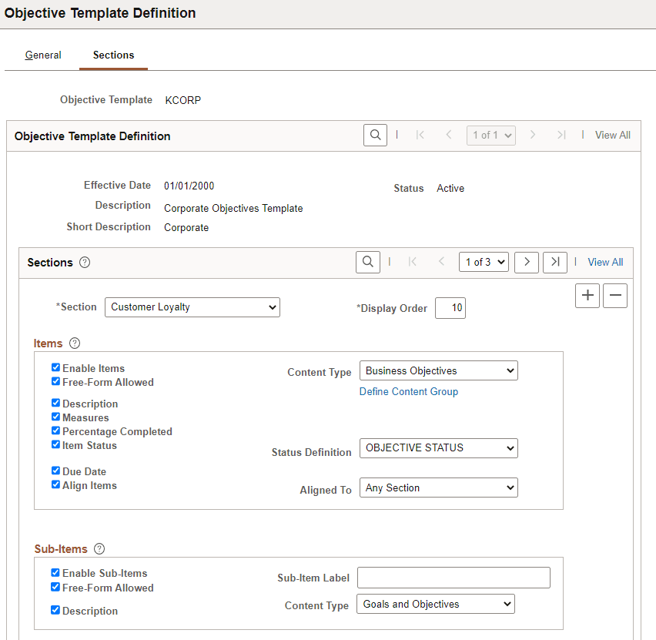Jump to the last section row
This screenshot has height=640, width=656.
(554, 262)
